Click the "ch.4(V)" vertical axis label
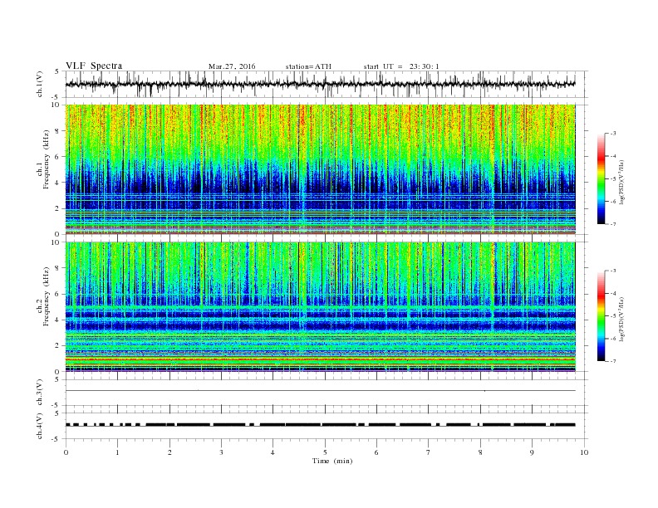 tap(40, 426)
